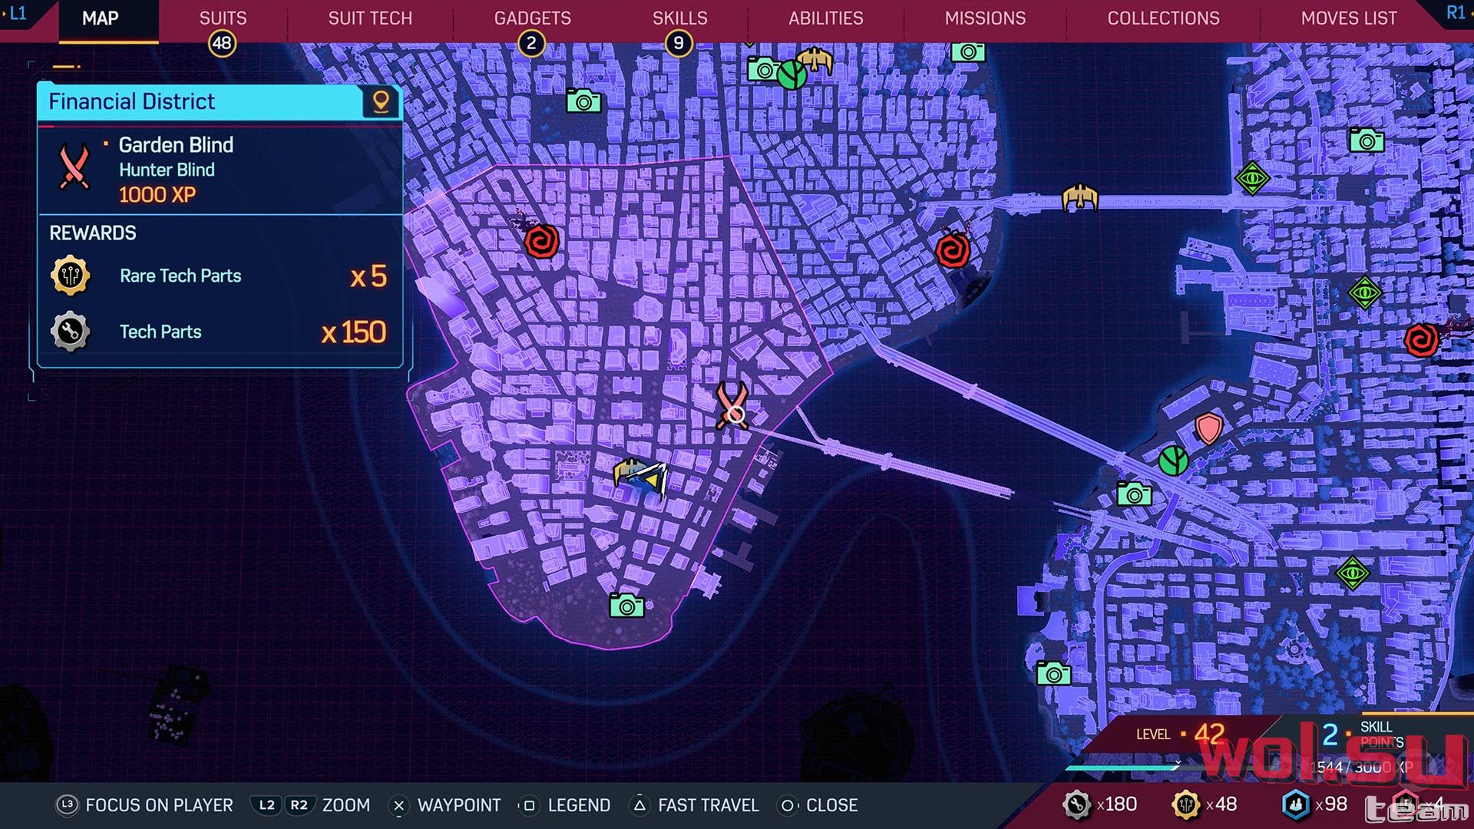The width and height of the screenshot is (1474, 829).
Task: Click the waypoint pin in Financial District header
Action: click(381, 101)
